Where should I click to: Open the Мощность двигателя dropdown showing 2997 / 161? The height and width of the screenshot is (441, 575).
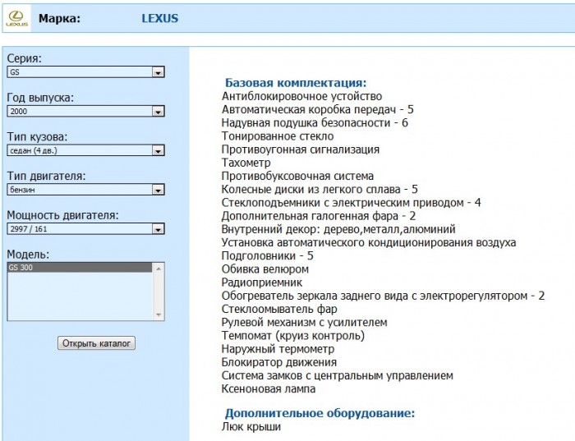click(x=85, y=229)
